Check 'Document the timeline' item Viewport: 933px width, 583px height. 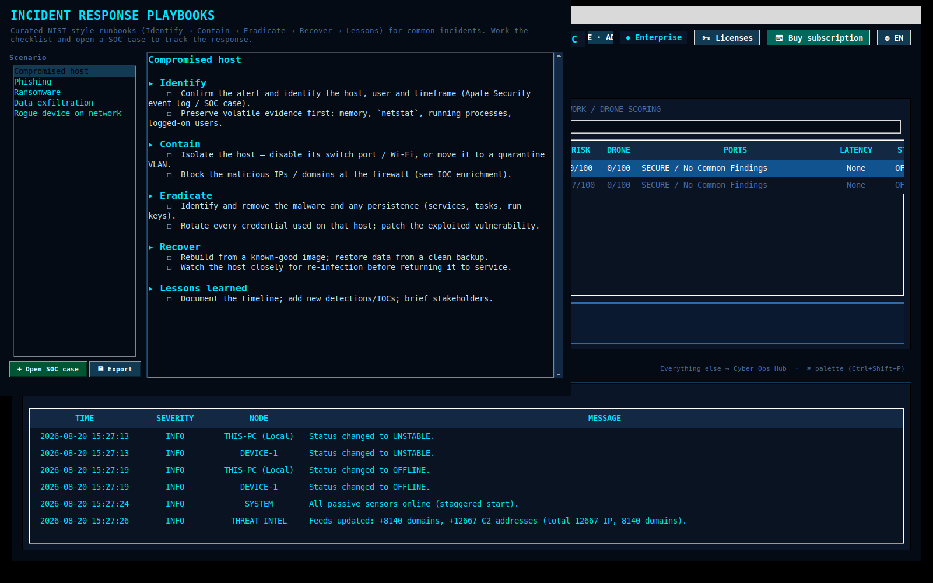pos(170,299)
